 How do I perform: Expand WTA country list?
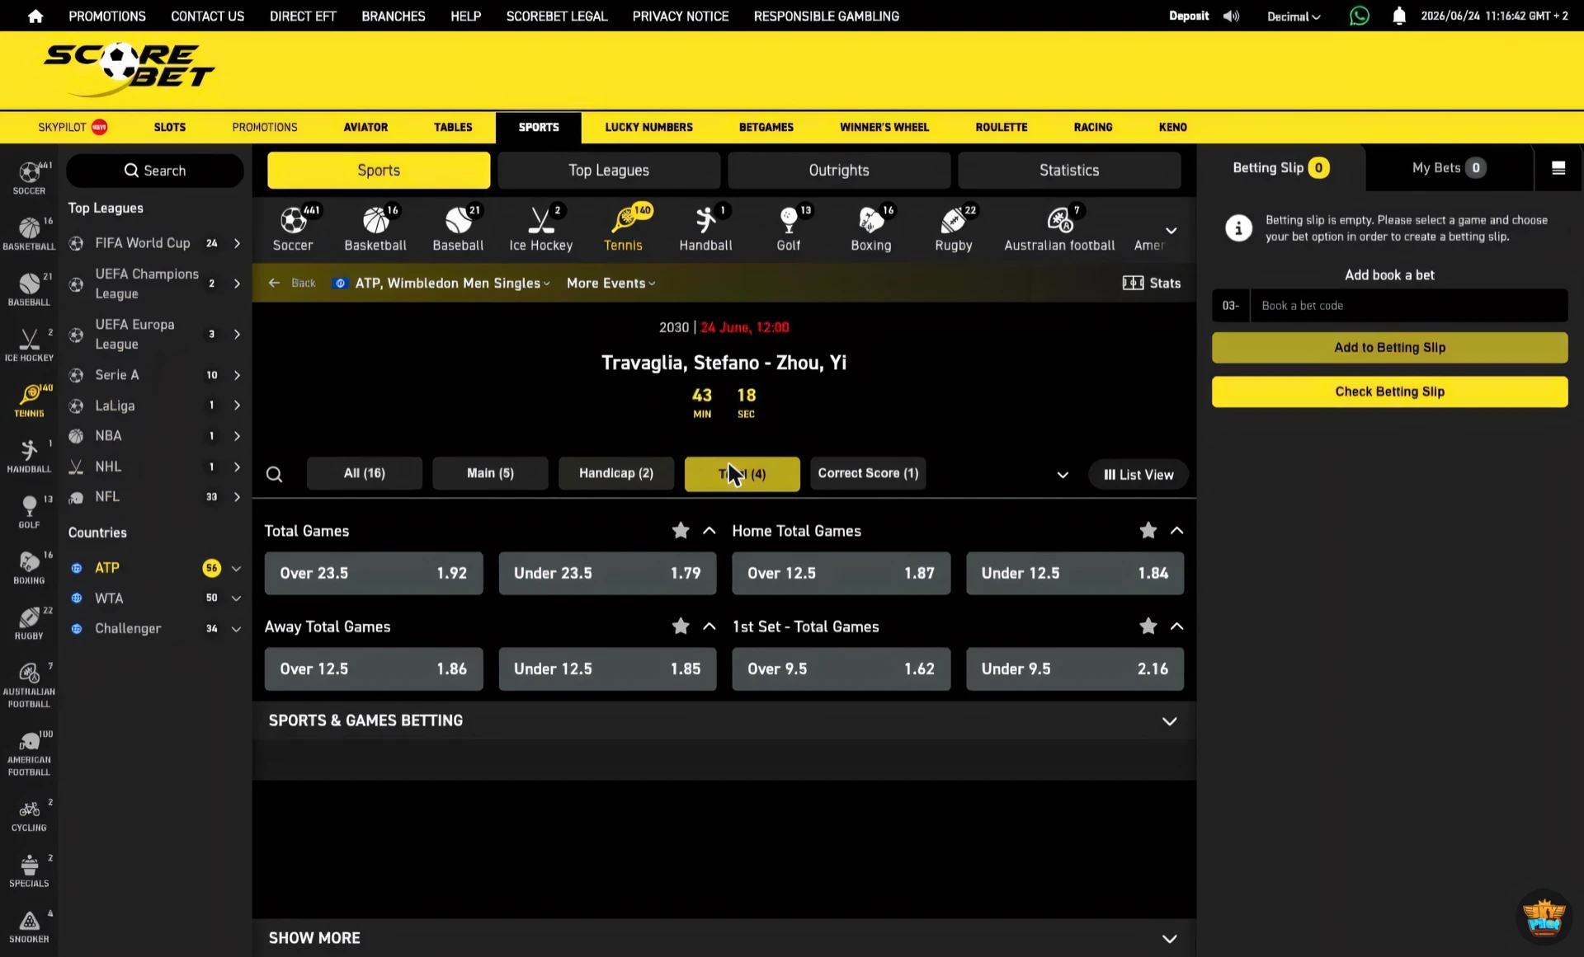[x=236, y=598]
